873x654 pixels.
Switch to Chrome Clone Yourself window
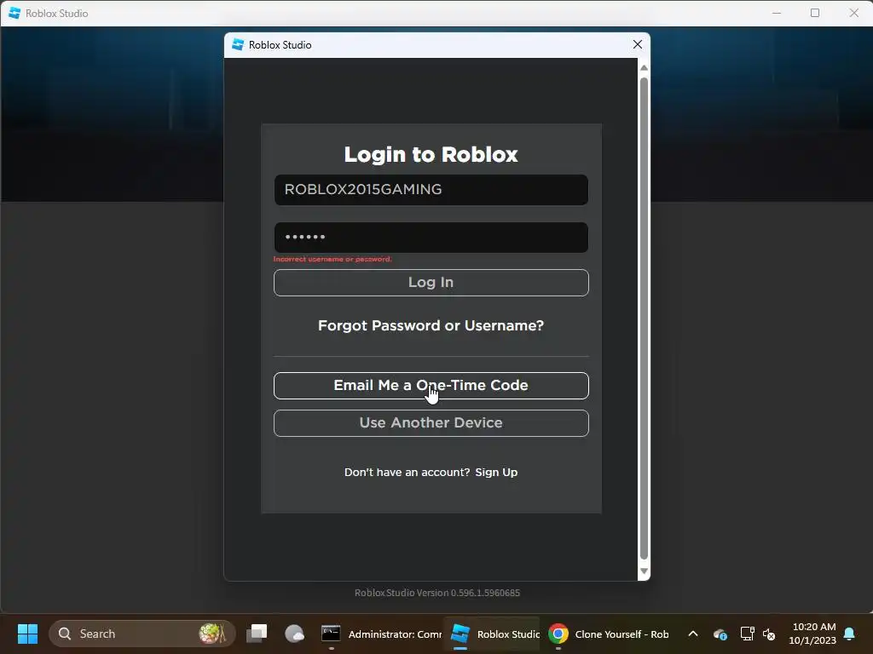pos(609,634)
